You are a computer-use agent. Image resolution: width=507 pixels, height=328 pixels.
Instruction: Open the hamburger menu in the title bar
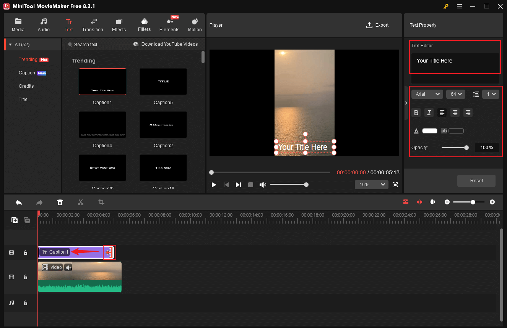pyautogui.click(x=459, y=6)
